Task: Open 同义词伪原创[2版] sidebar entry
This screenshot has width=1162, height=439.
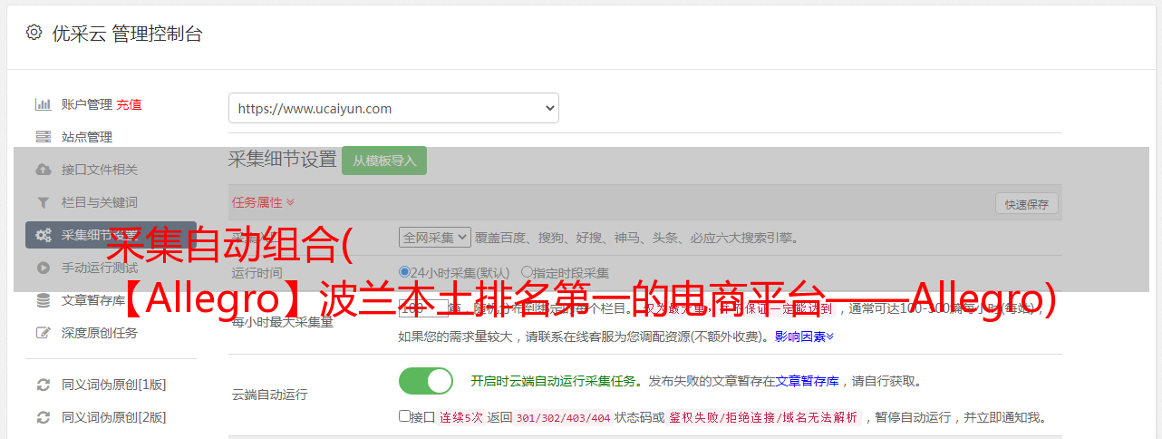Action: (x=113, y=417)
